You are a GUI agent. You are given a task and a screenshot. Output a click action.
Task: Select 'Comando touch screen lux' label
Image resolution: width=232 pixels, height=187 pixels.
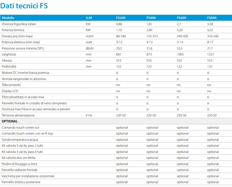pyautogui.click(x=21, y=127)
